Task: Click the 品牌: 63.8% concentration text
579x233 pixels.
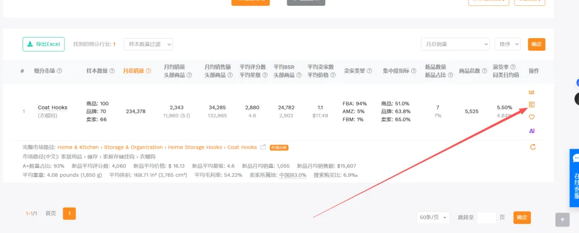Action: click(396, 111)
